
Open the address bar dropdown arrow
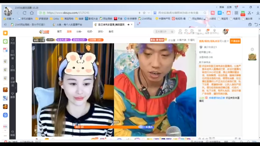click(149, 13)
